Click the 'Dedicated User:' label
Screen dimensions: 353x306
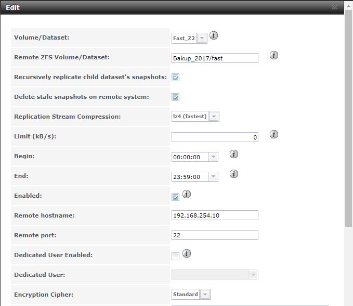[x=40, y=275]
